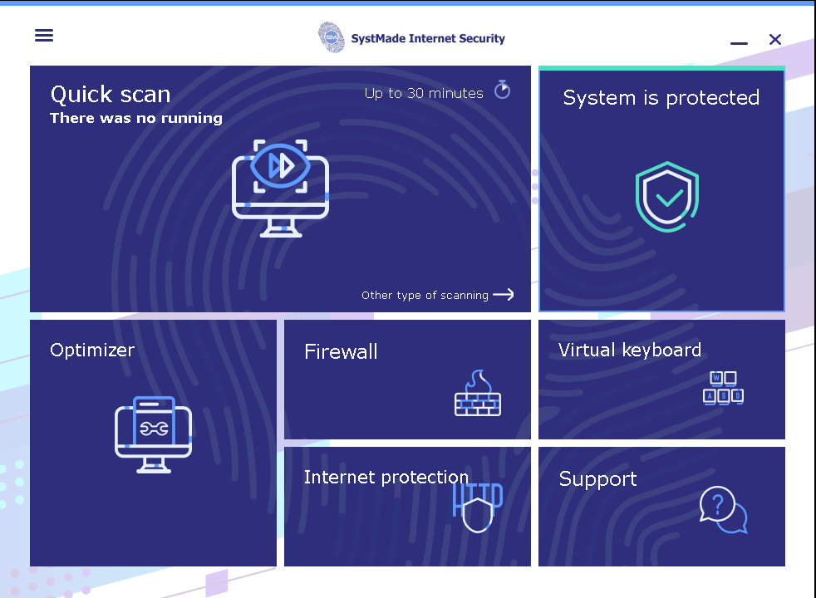
Task: Minimize the SystMade Internet Security window
Action: click(739, 42)
